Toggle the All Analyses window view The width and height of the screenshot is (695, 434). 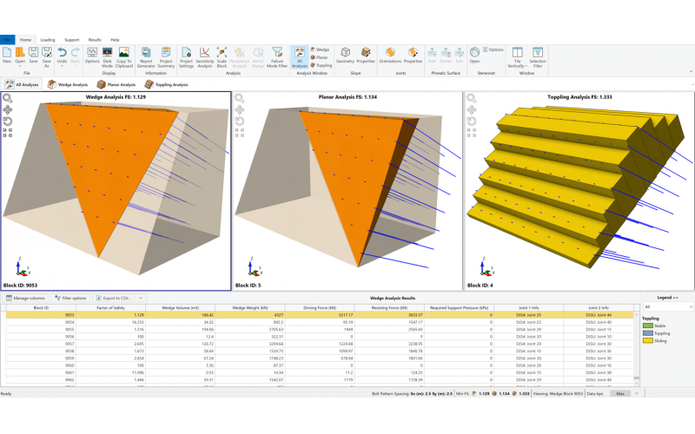(x=299, y=56)
